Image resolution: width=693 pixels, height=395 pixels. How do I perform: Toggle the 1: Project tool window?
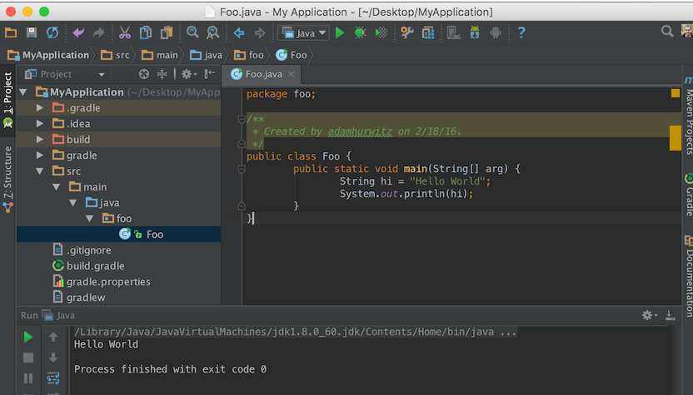point(7,93)
